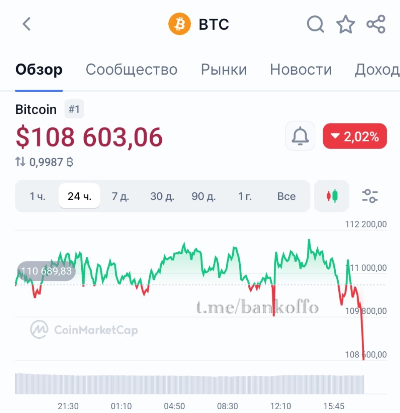Tap the #1 rank badge
400x413 pixels.
[x=74, y=110]
